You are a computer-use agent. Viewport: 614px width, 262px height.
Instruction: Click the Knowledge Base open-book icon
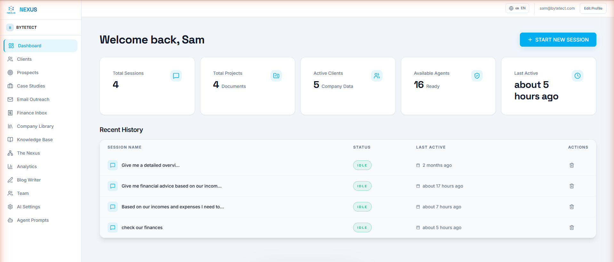click(x=10, y=140)
